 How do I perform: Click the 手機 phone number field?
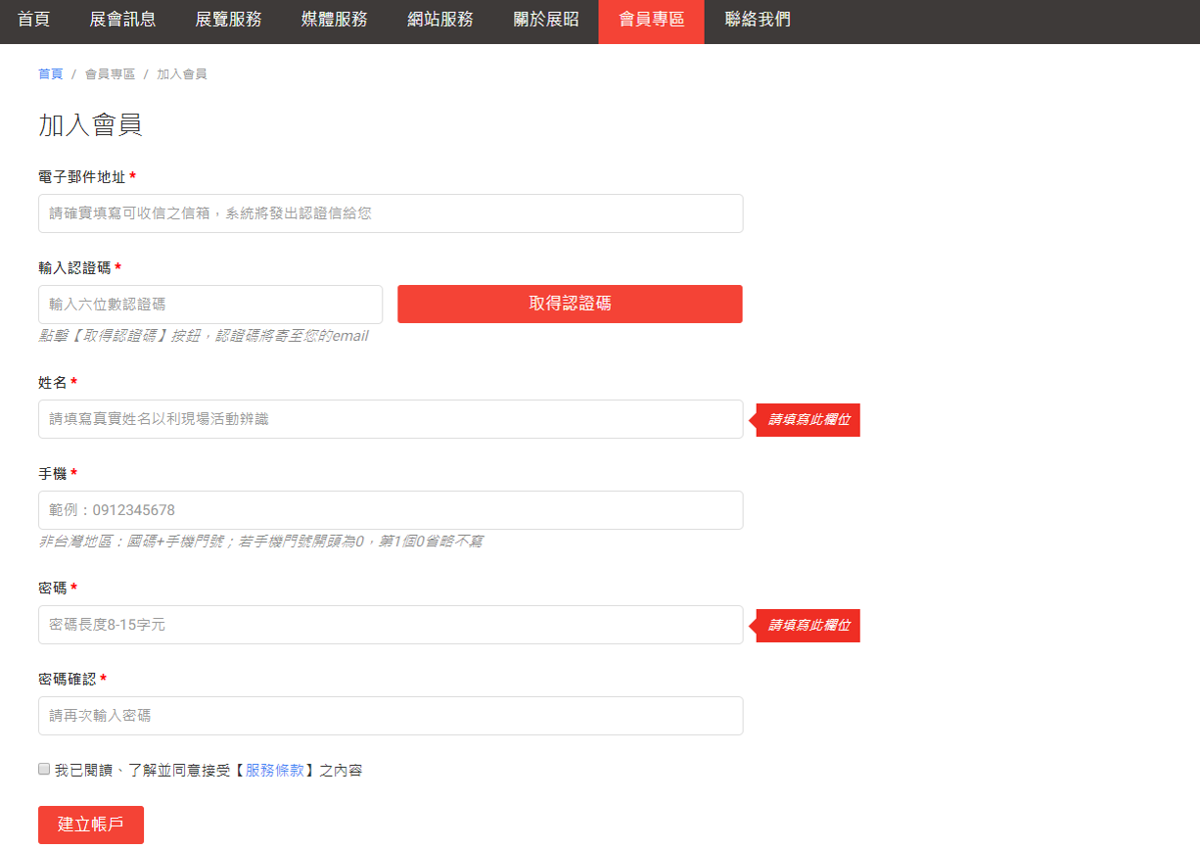(391, 510)
